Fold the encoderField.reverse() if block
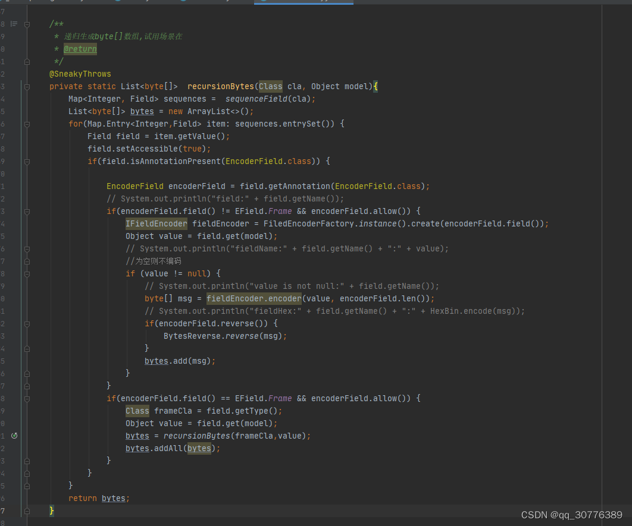This screenshot has height=526, width=632. pyautogui.click(x=27, y=324)
